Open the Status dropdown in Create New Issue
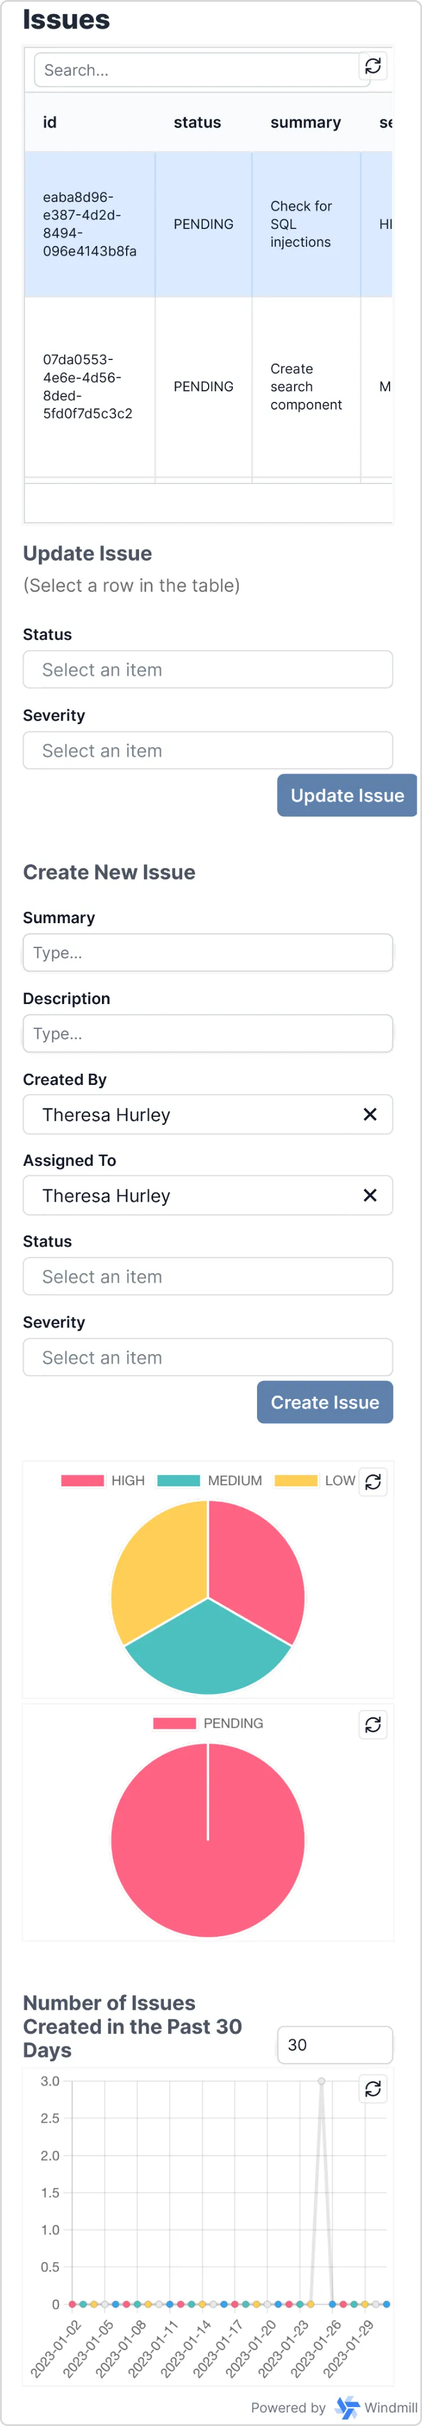Screen dimensions: 422x2426 point(207,1276)
